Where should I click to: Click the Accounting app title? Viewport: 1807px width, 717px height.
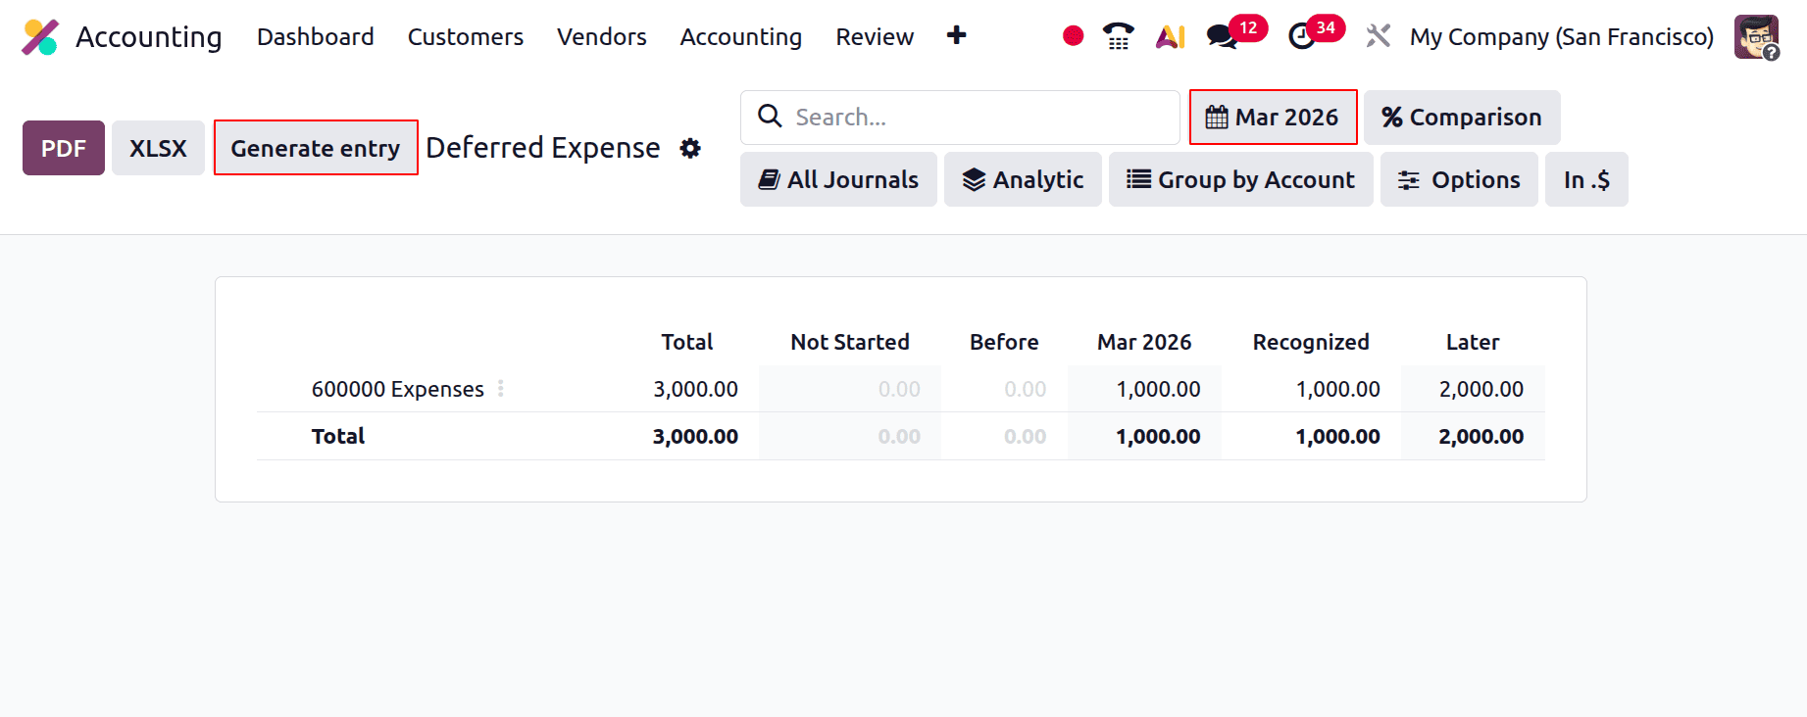149,37
